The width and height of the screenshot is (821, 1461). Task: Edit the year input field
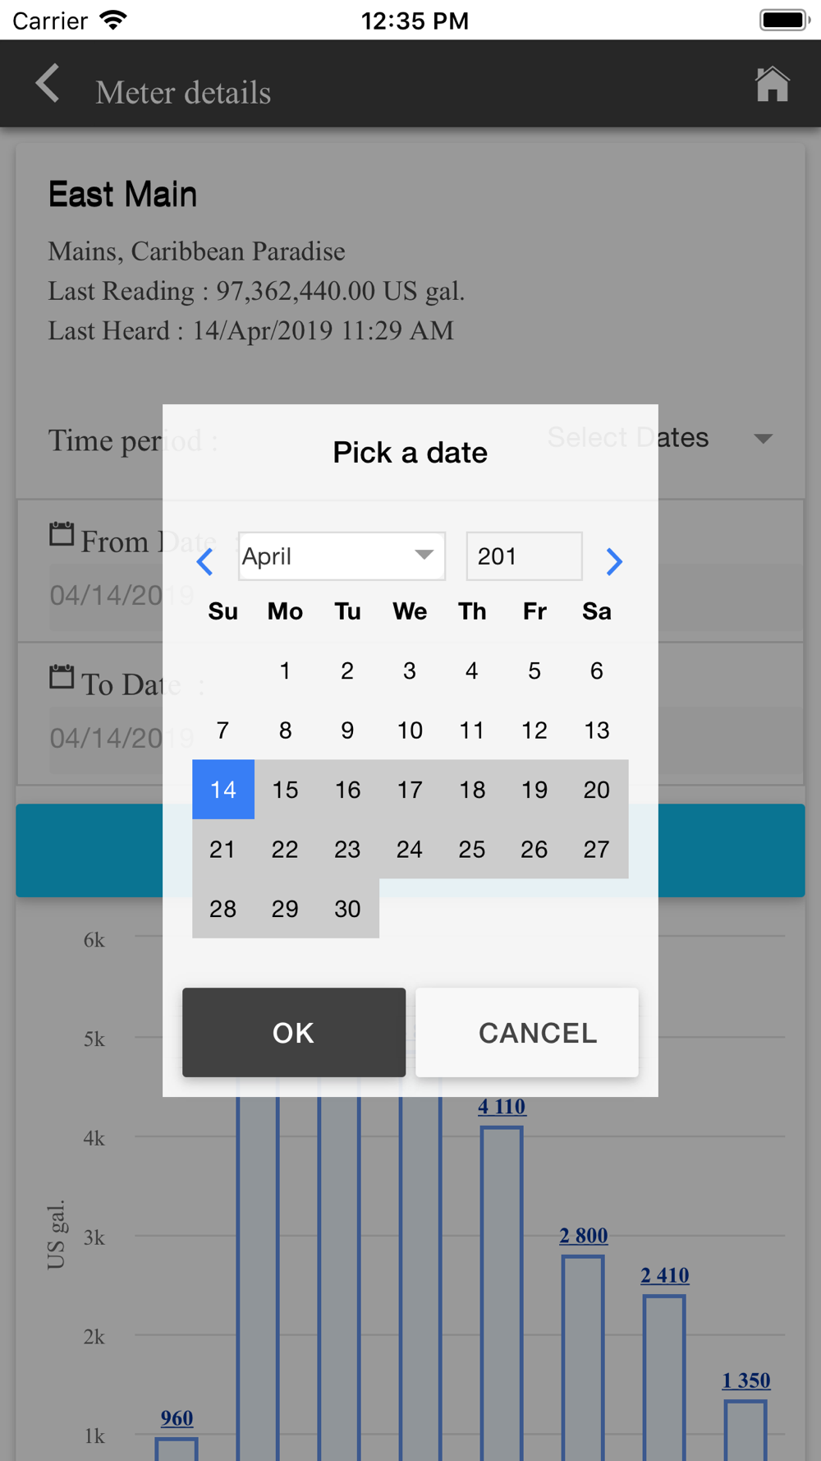[524, 556]
